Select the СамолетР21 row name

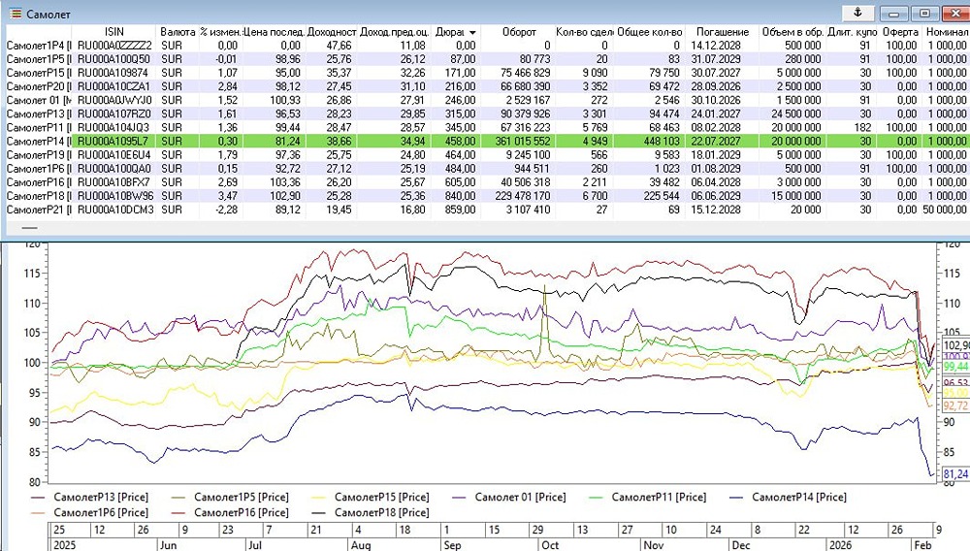[x=39, y=210]
